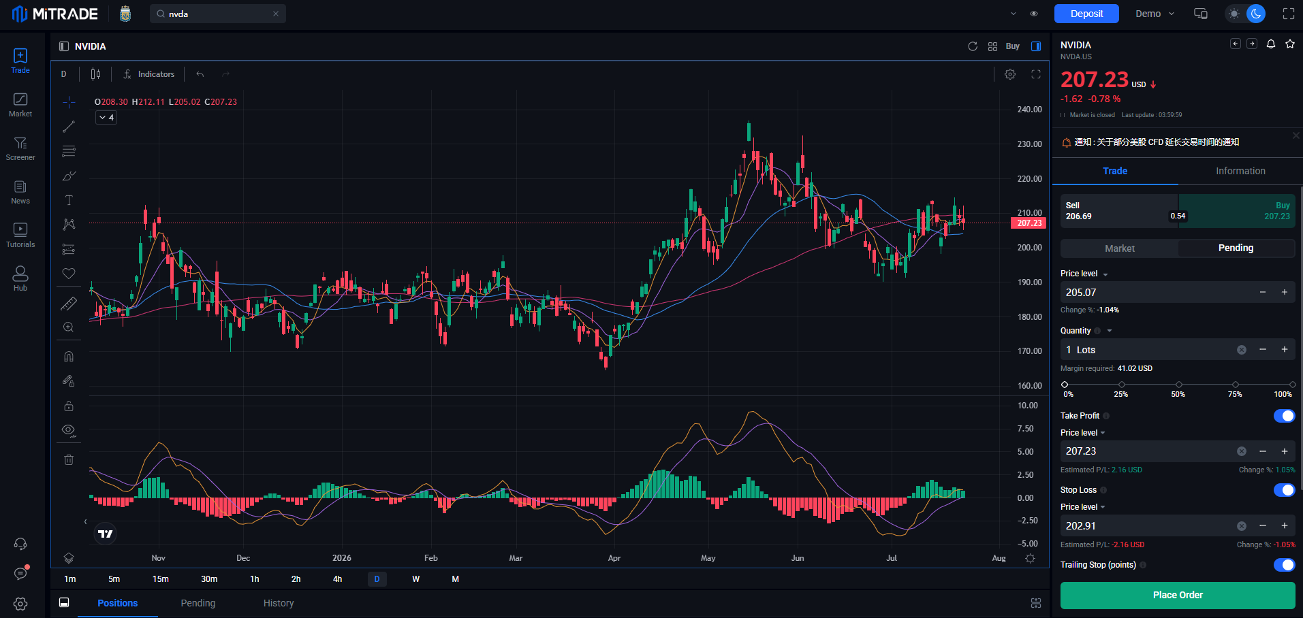
Task: Open the candlestick chart style selector
Action: point(96,74)
